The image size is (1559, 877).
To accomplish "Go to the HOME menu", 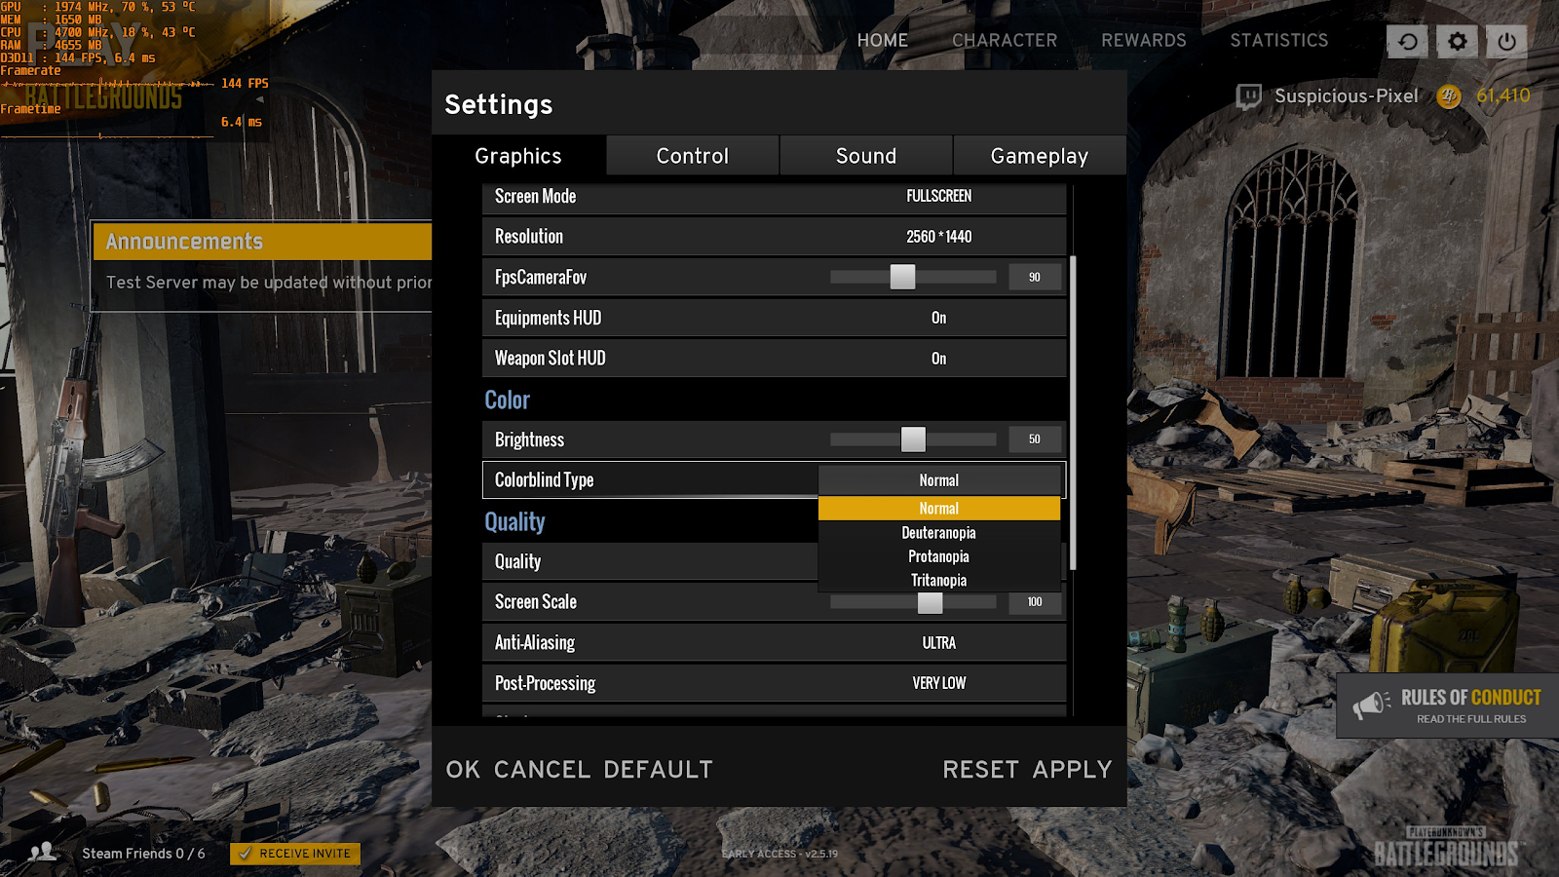I will pos(883,40).
